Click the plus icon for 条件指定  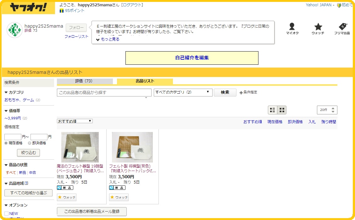pos(241,93)
